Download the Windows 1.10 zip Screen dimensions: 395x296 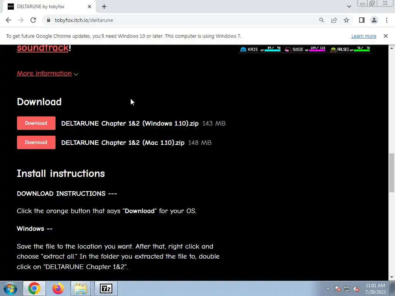[36, 123]
